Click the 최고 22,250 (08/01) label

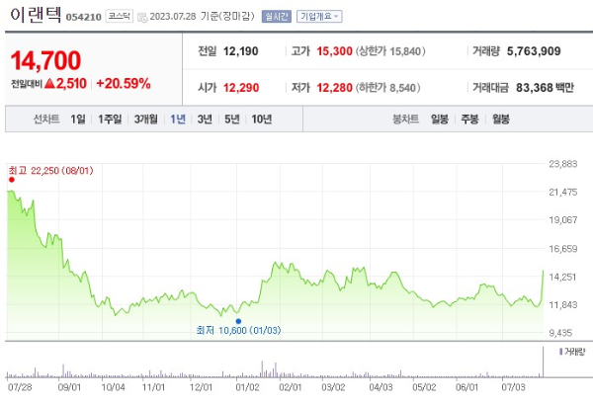[x=50, y=171]
